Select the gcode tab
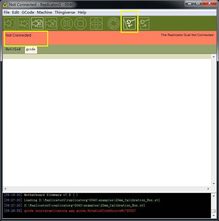This screenshot has height=221, width=219. pyautogui.click(x=31, y=50)
